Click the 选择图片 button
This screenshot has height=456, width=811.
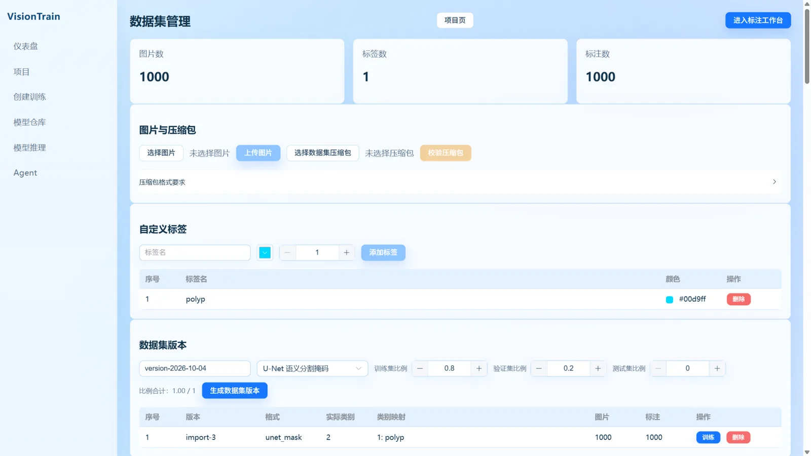coord(161,153)
